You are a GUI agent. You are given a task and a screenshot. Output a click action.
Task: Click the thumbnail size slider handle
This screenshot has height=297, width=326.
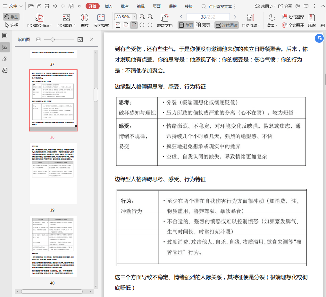point(53,39)
